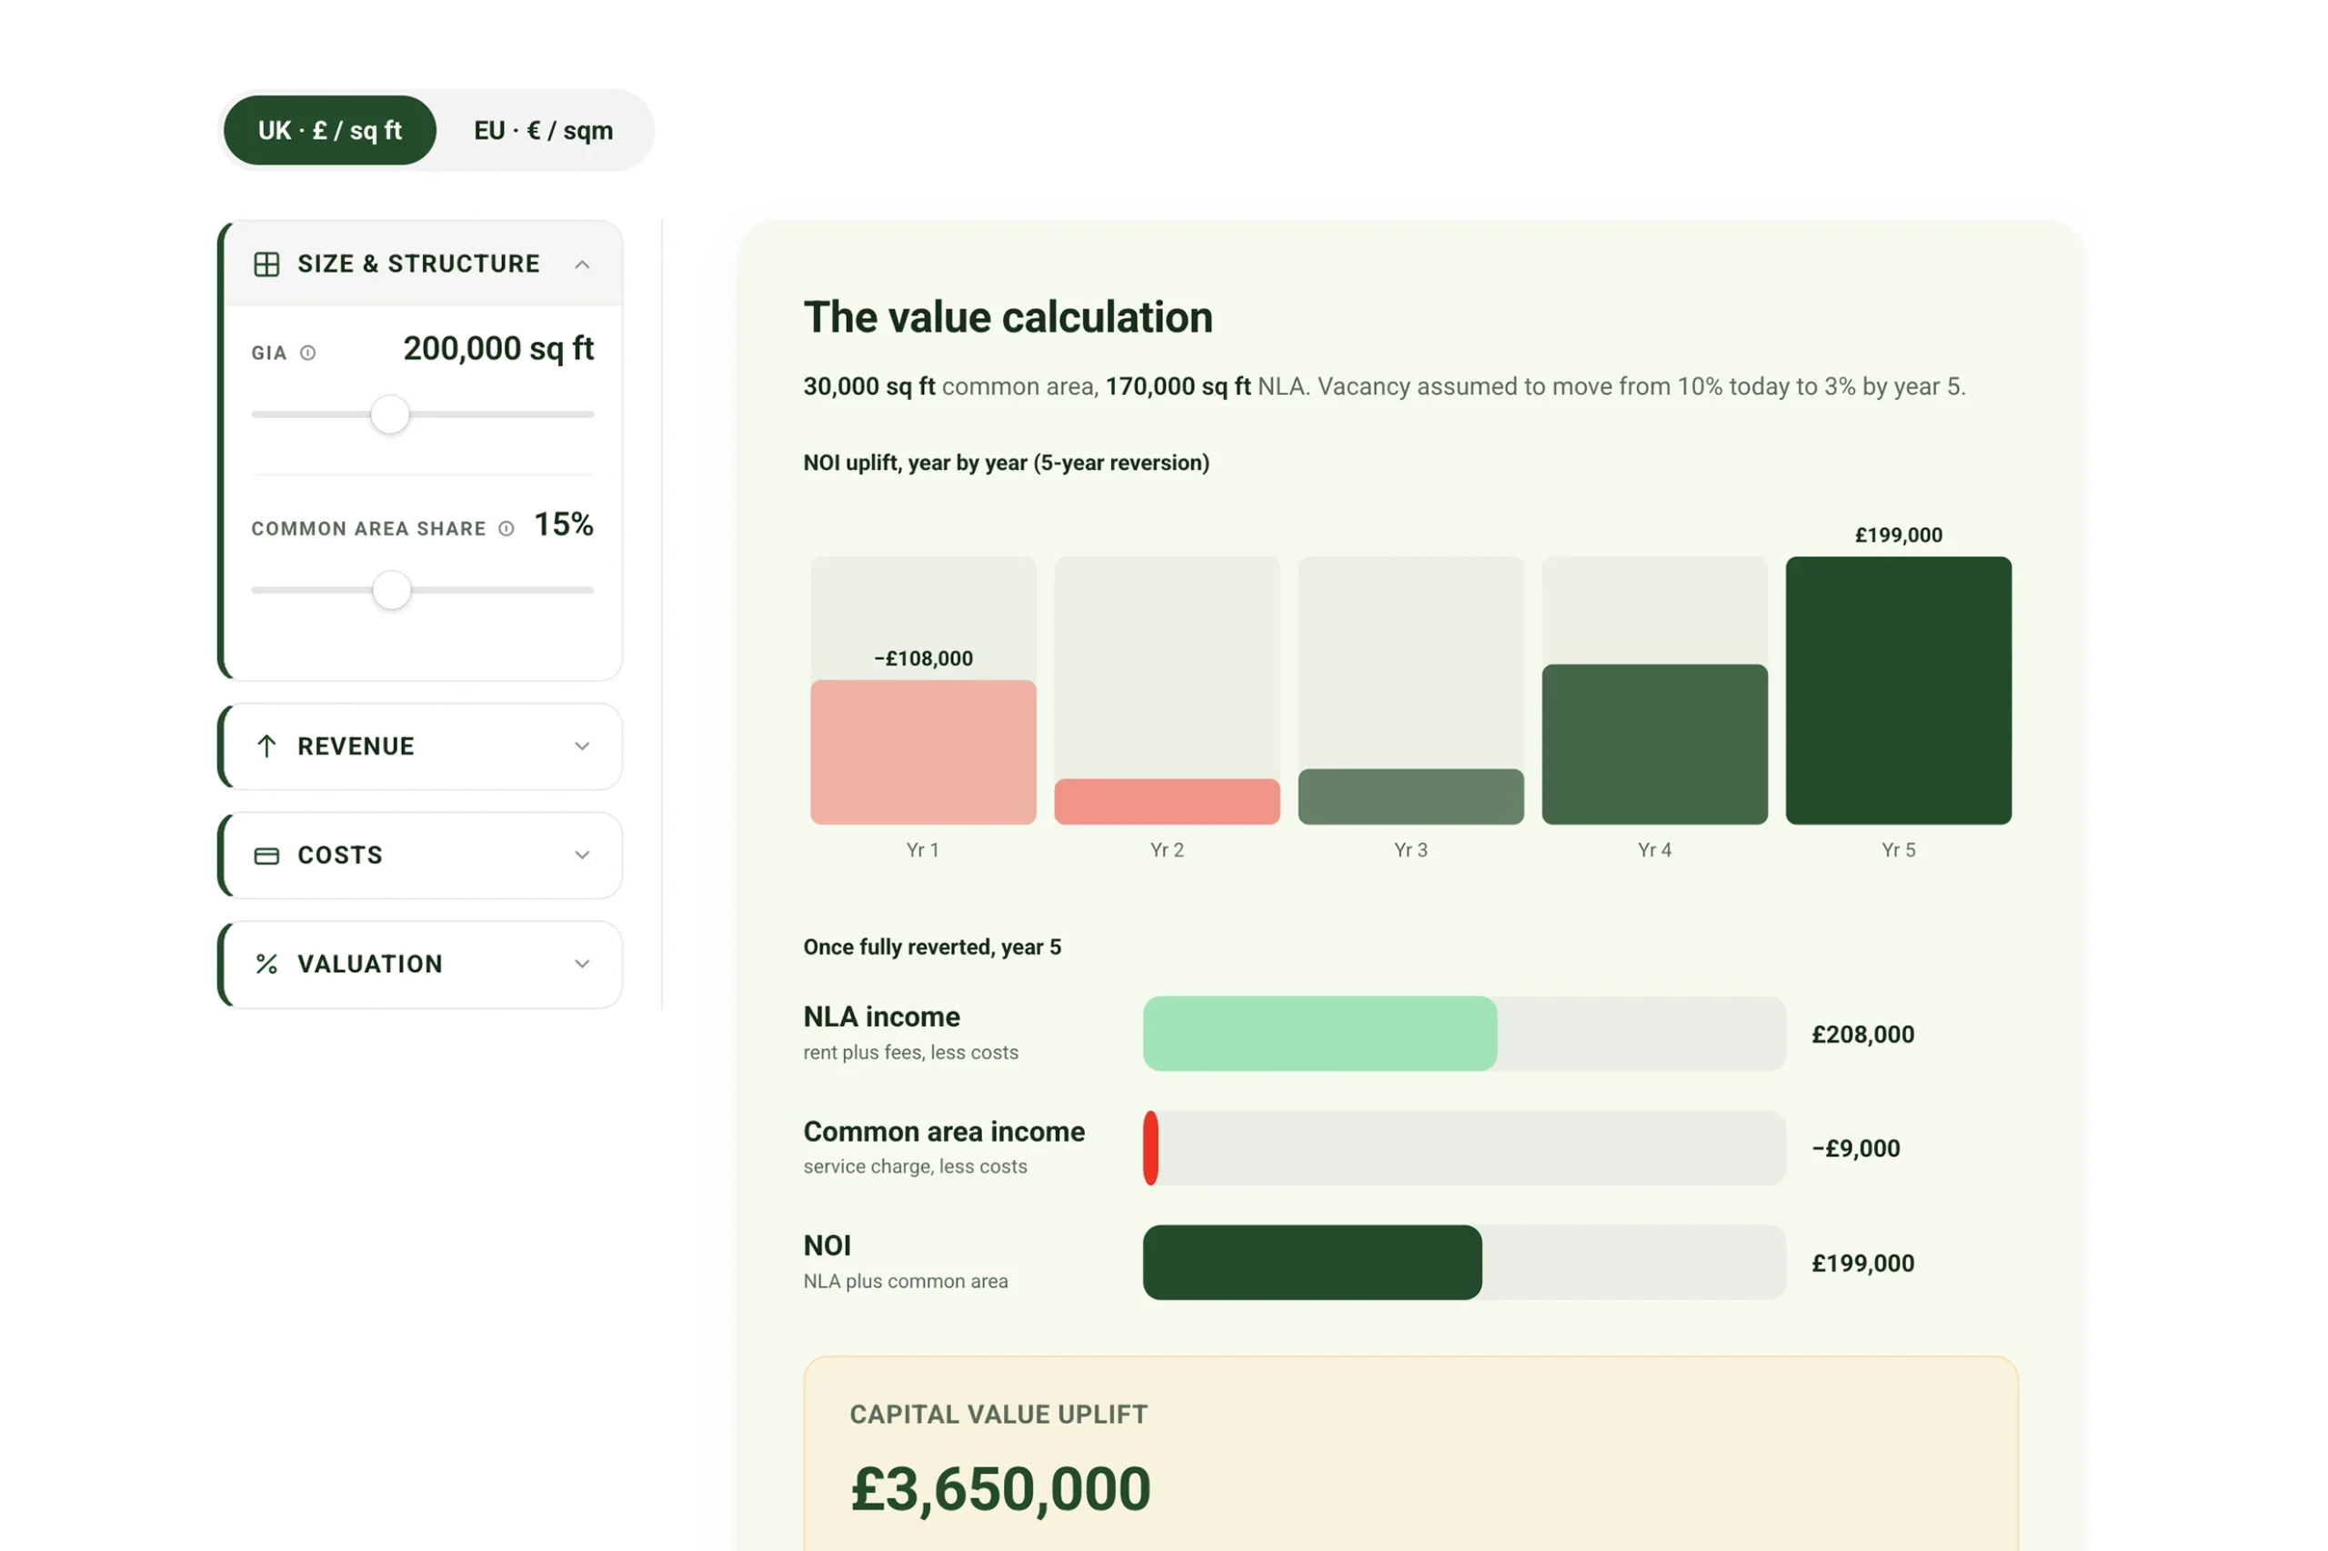
Task: Click the GIA info icon
Action: (x=307, y=353)
